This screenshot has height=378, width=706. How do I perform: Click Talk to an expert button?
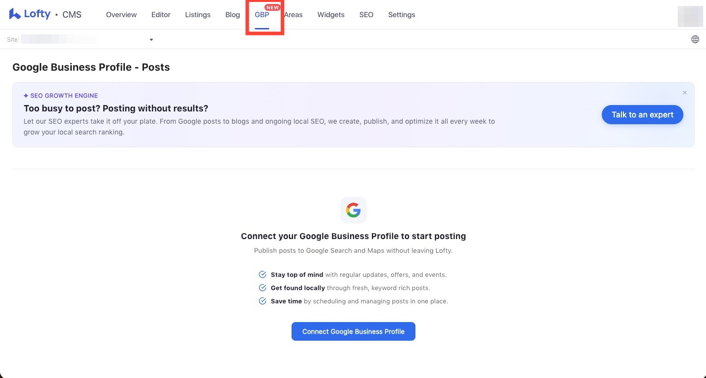click(643, 114)
